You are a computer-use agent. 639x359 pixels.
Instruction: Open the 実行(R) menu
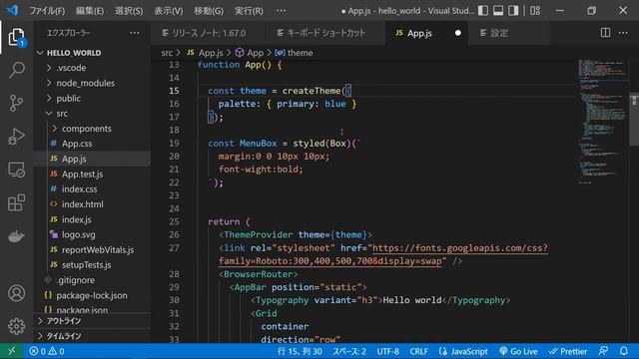click(x=249, y=11)
